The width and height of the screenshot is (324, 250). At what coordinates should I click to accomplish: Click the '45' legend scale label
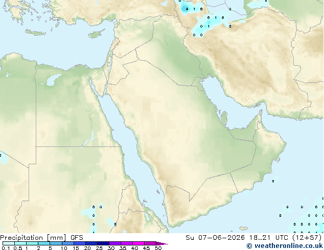(x=146, y=248)
